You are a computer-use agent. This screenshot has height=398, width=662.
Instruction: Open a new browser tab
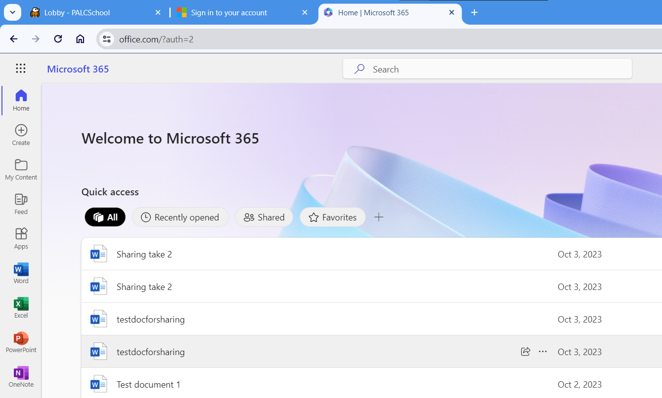[x=474, y=12]
